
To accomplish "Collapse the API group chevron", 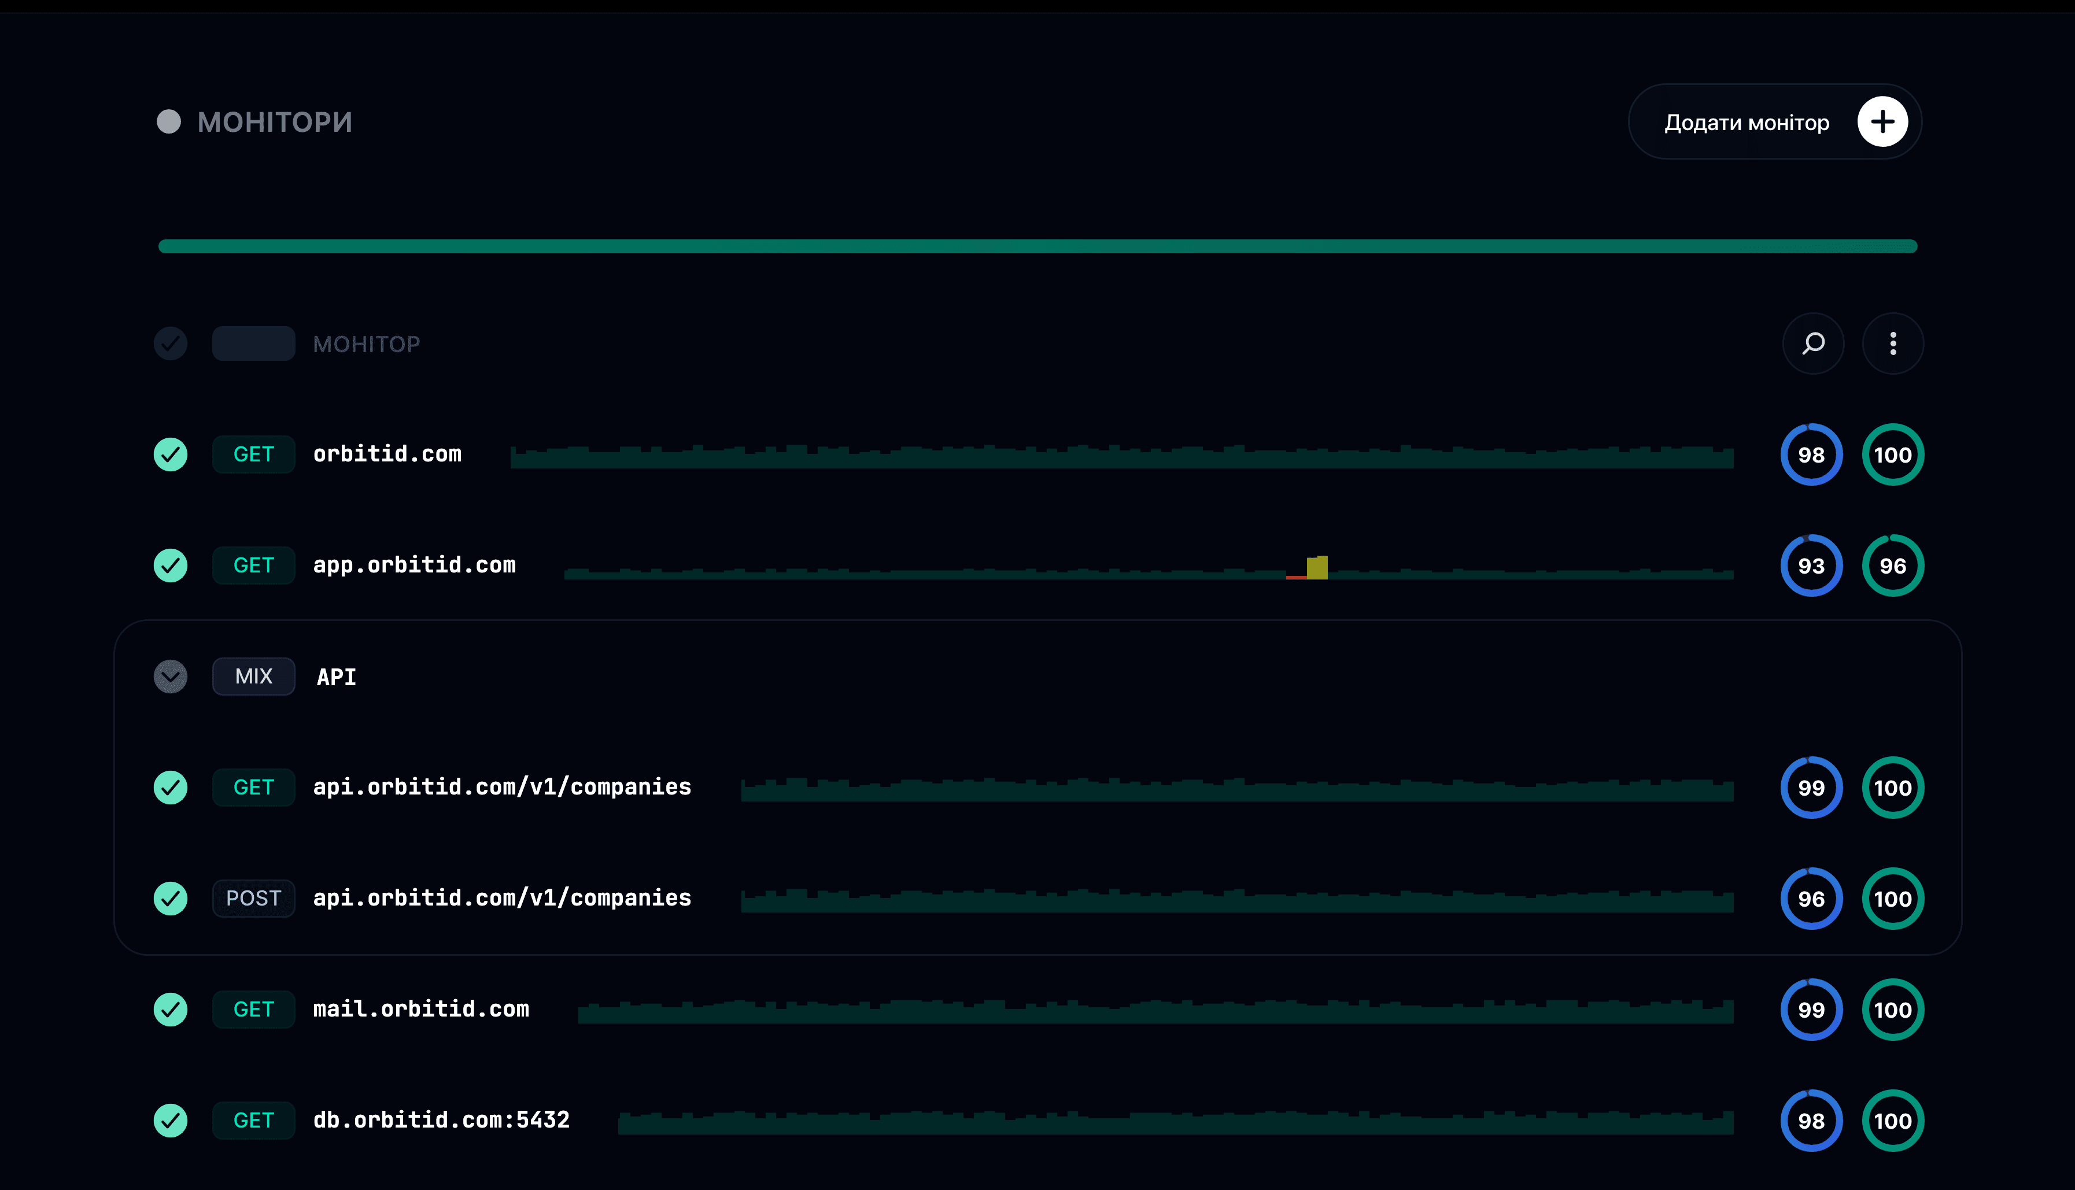I will pyautogui.click(x=171, y=677).
